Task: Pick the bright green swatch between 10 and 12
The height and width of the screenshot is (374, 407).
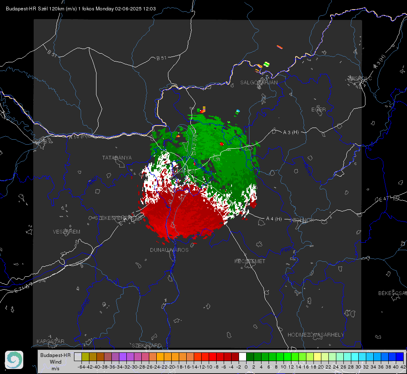Action: pos(287,357)
